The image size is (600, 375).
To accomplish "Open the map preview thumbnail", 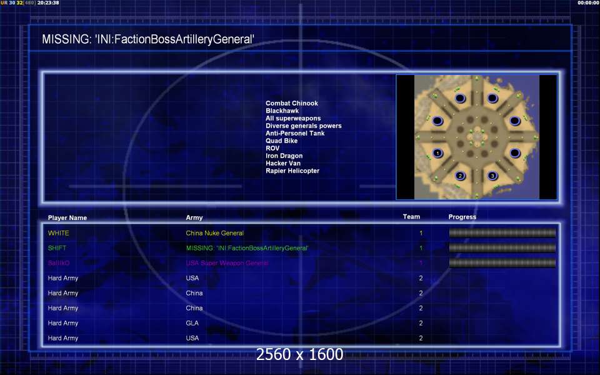I will (x=476, y=137).
